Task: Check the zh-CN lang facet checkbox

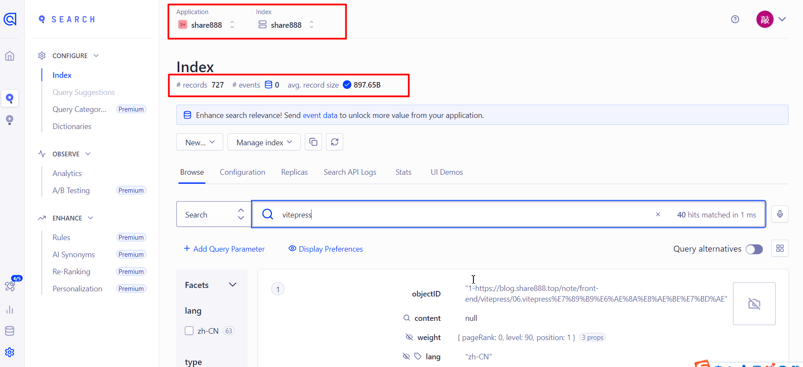Action: (189, 331)
